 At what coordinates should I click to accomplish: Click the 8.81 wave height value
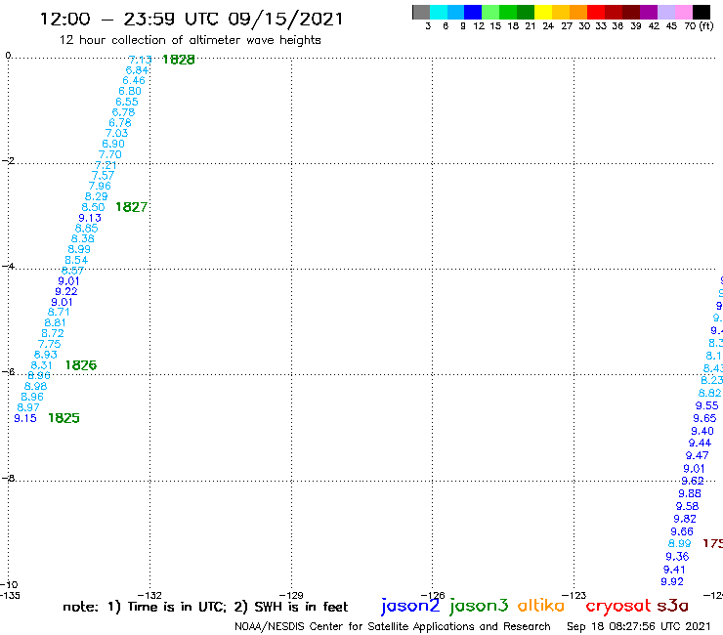[56, 322]
